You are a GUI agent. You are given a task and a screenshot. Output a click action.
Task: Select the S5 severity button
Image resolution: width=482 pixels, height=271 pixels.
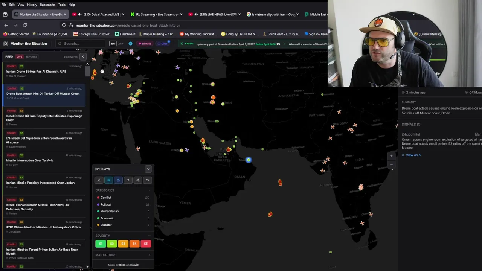pyautogui.click(x=146, y=244)
